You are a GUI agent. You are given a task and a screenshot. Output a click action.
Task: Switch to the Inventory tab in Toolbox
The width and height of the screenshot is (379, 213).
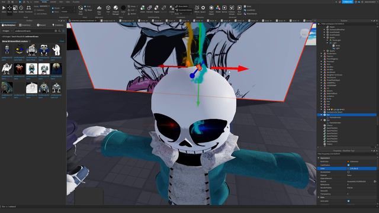pyautogui.click(x=25, y=25)
